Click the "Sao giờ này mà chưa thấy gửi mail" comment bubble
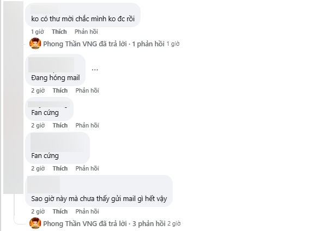This screenshot has width=333, height=231. pos(99,191)
